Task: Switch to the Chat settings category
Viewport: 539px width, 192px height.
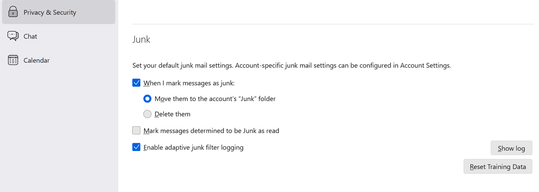Action: click(58, 36)
